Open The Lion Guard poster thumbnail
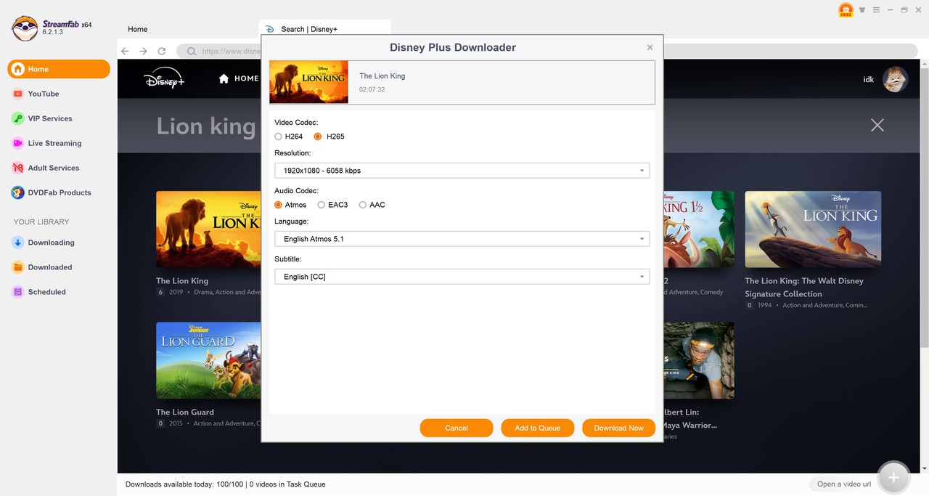The width and height of the screenshot is (929, 496). (208, 361)
